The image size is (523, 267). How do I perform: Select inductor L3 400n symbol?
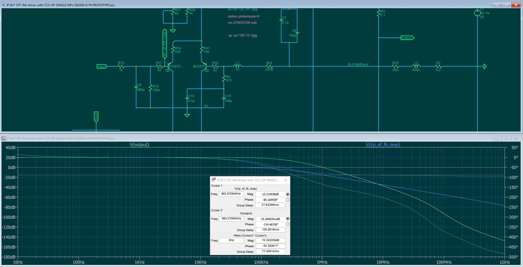pos(416,66)
